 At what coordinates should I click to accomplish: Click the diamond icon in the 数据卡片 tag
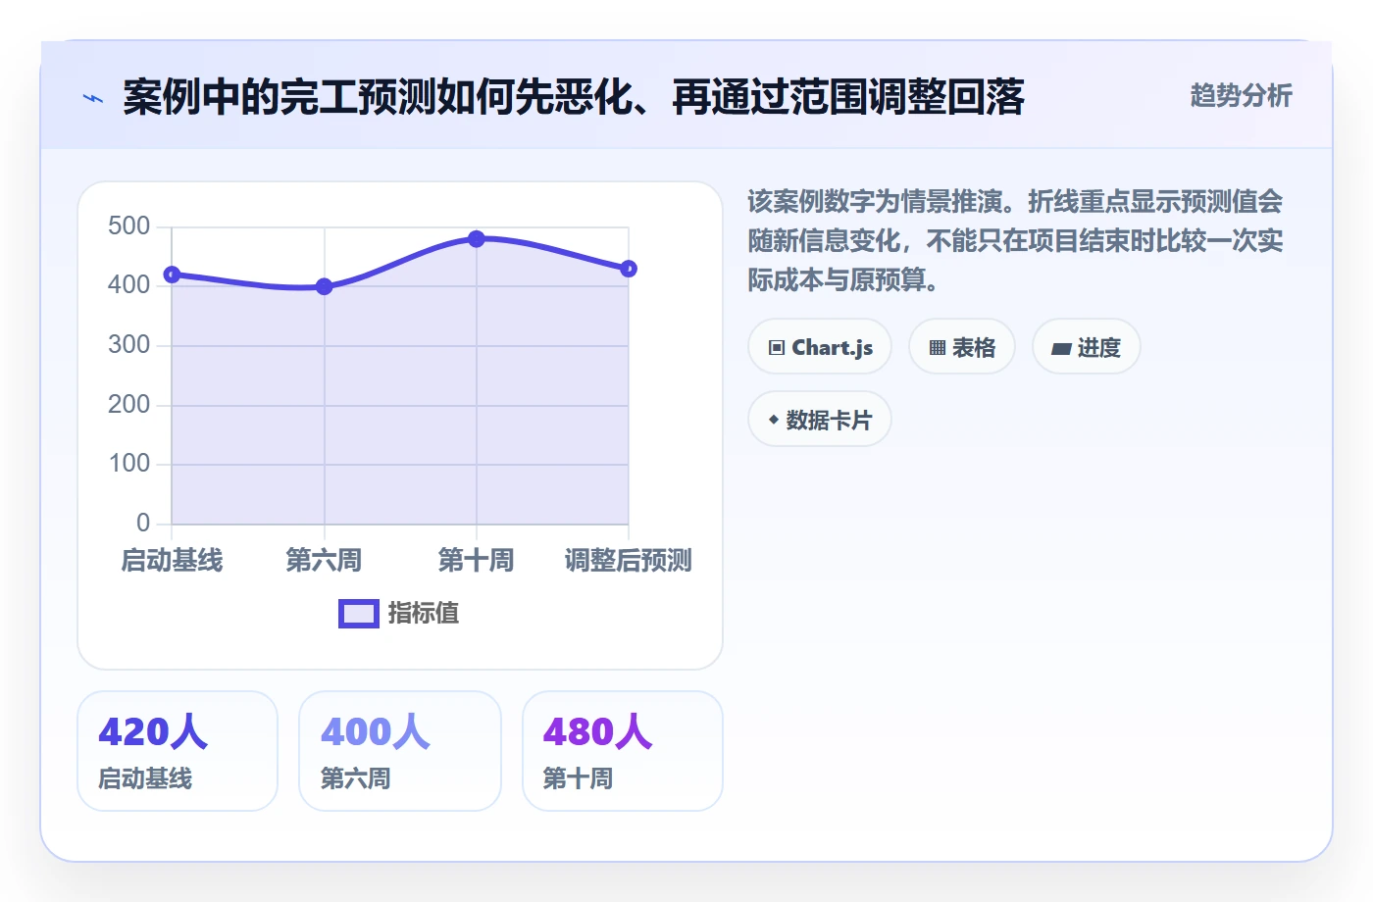[774, 420]
